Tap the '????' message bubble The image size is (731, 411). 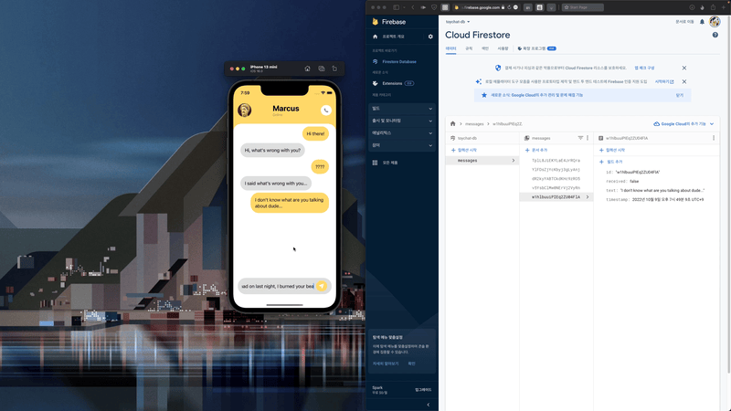pos(320,167)
